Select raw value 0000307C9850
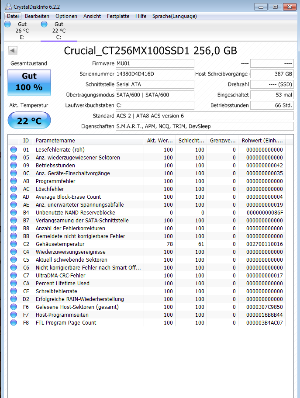The height and width of the screenshot is (398, 300). pos(265,307)
